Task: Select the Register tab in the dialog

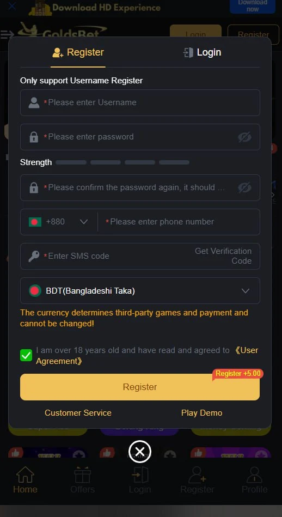Action: [x=78, y=52]
